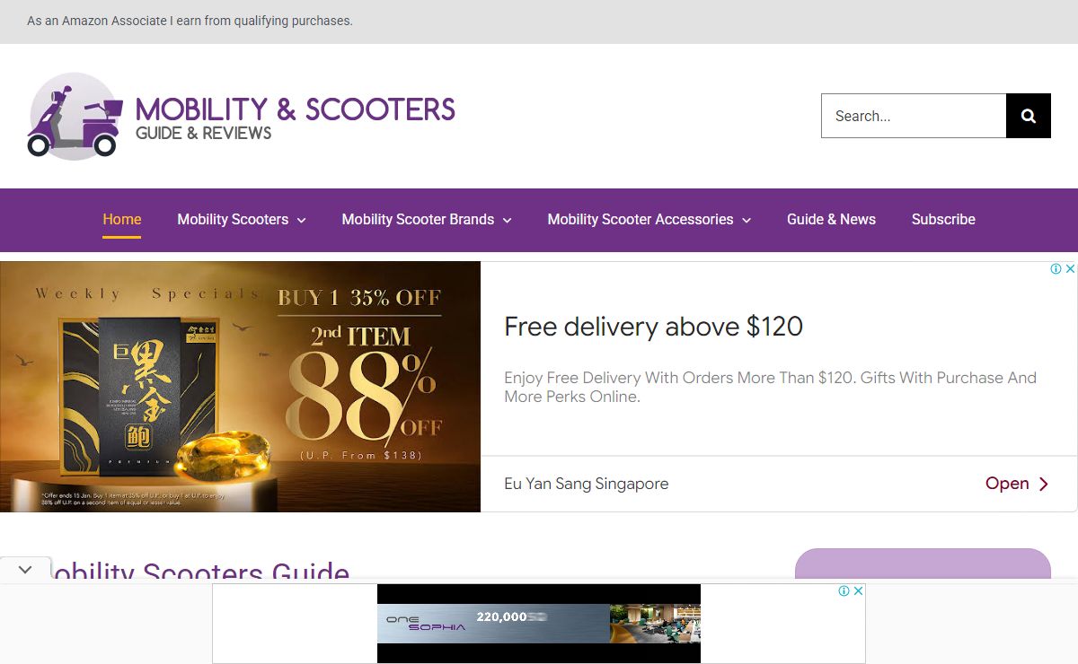Expand the Mobility Scooter Accessories chevron

click(x=747, y=220)
